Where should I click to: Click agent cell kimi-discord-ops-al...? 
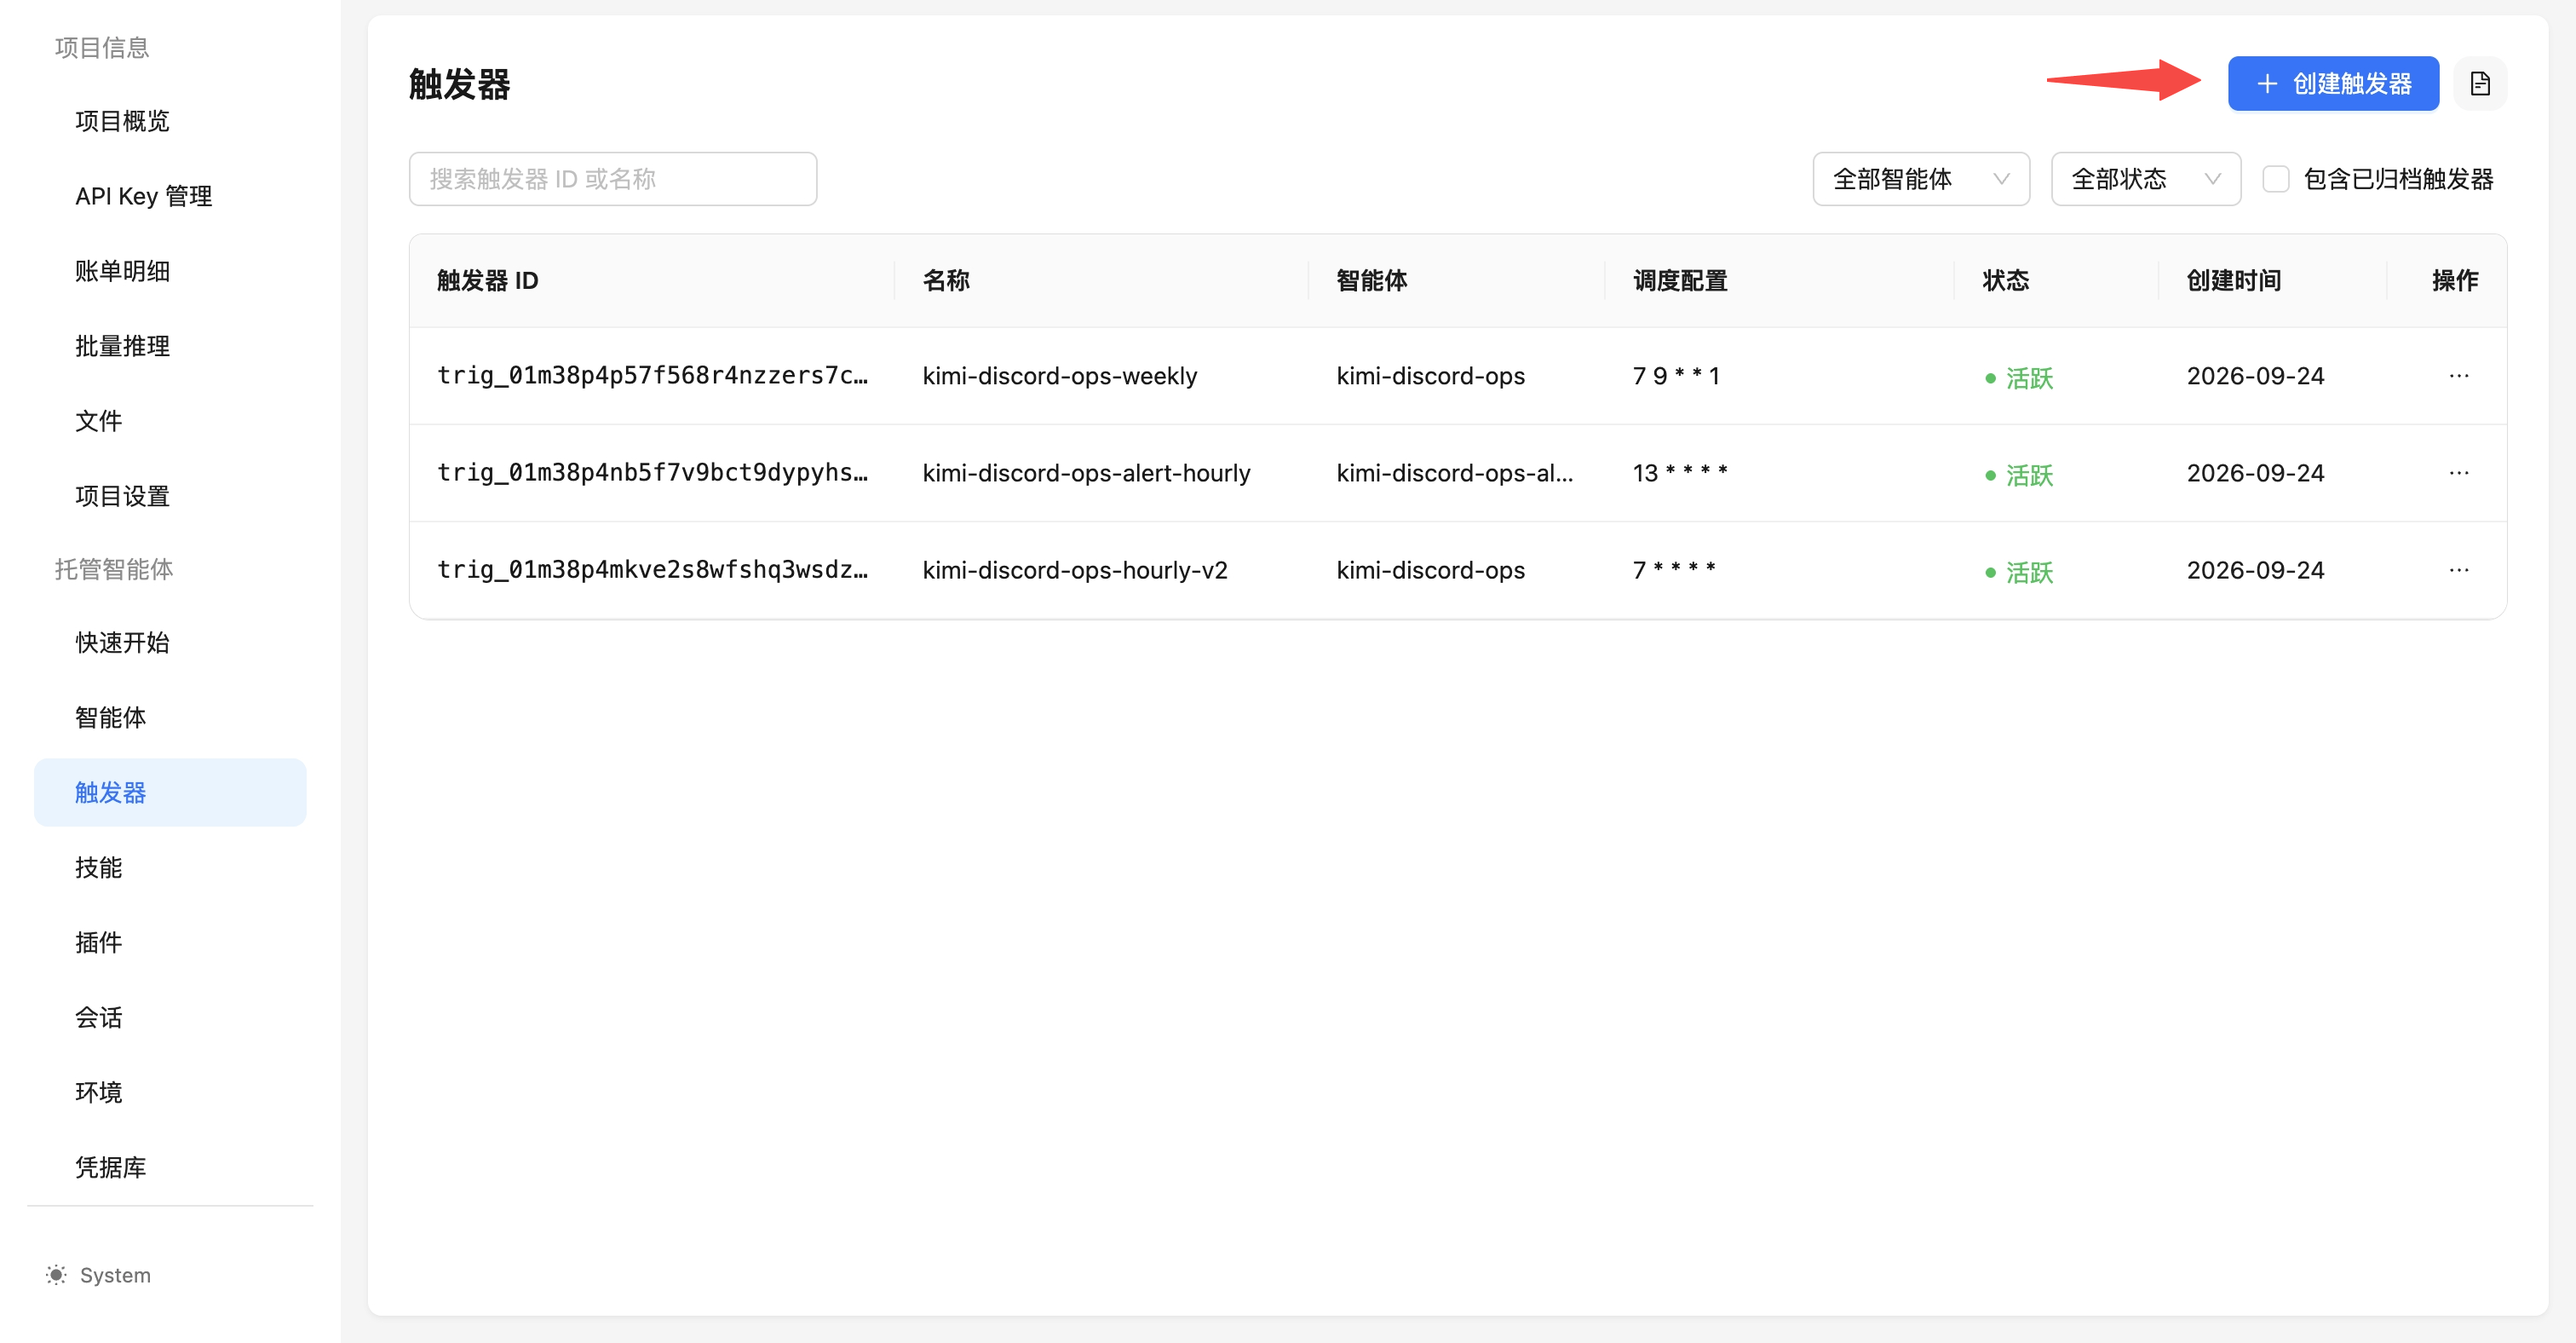[1454, 473]
